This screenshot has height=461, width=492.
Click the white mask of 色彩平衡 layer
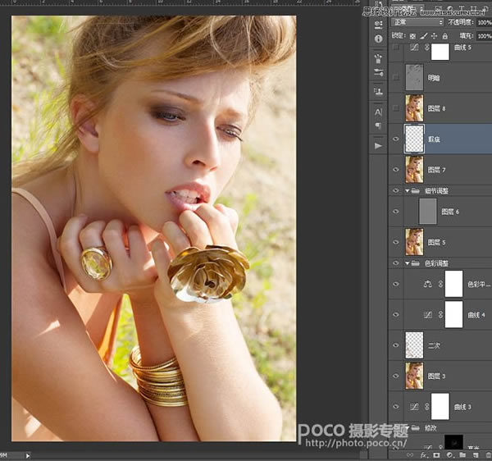click(453, 284)
